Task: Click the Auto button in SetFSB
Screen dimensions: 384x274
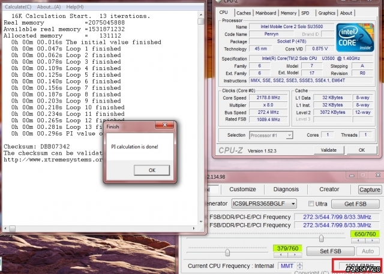Action: point(368,251)
